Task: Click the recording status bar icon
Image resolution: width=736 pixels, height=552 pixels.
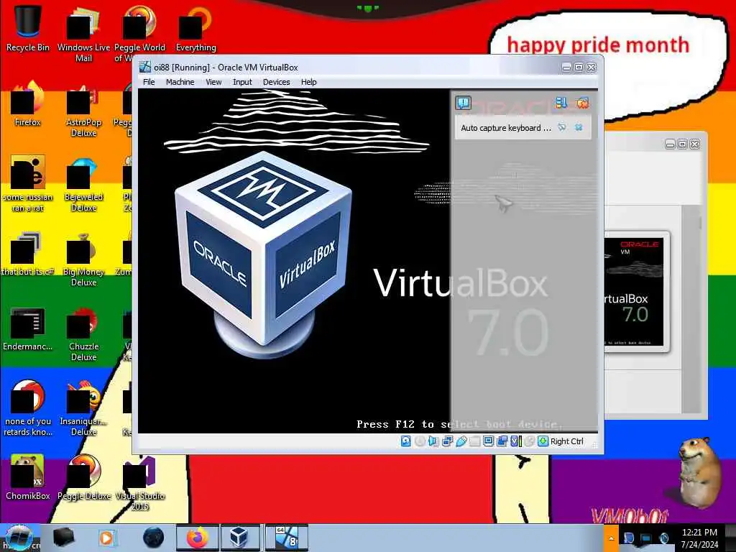Action: 502,441
